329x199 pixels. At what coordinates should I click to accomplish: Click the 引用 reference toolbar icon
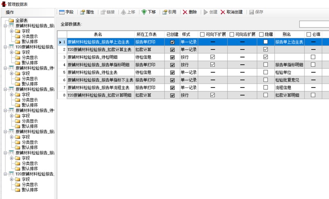pos(165,12)
